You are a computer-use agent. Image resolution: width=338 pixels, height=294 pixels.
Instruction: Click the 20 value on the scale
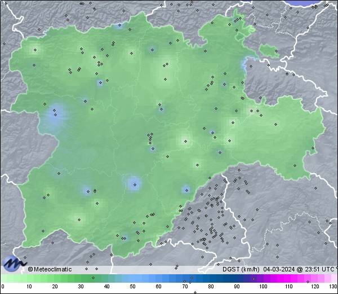55,287
